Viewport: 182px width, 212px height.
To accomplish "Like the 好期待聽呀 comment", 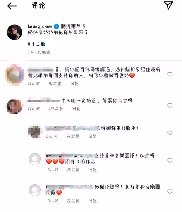I will point(170,191).
